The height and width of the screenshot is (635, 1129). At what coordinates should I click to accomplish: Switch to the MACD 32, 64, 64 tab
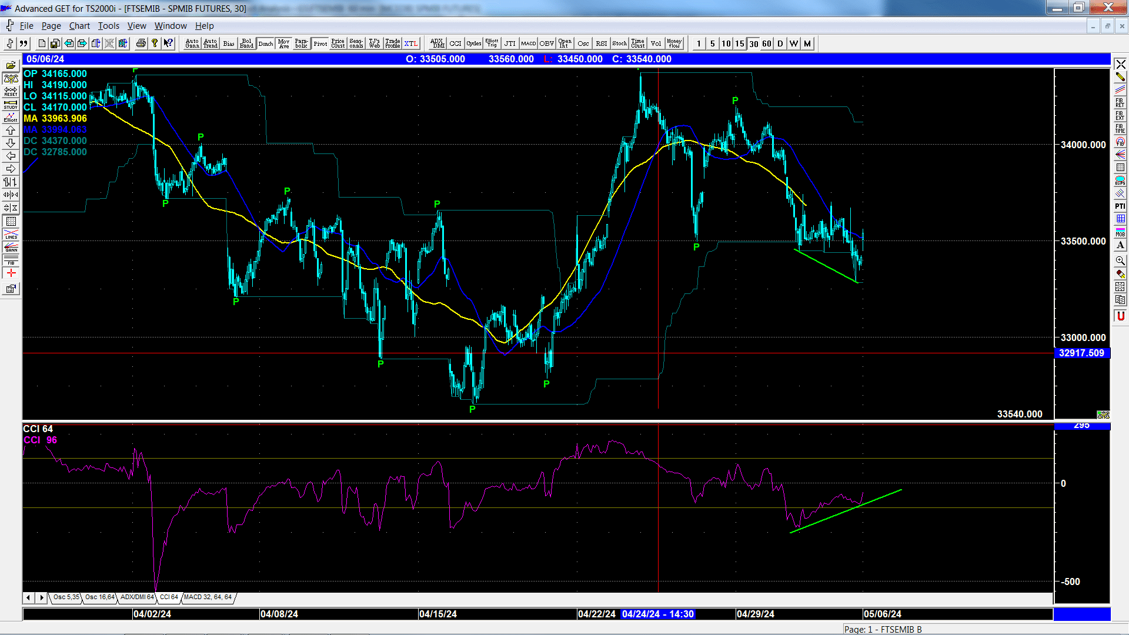(208, 597)
